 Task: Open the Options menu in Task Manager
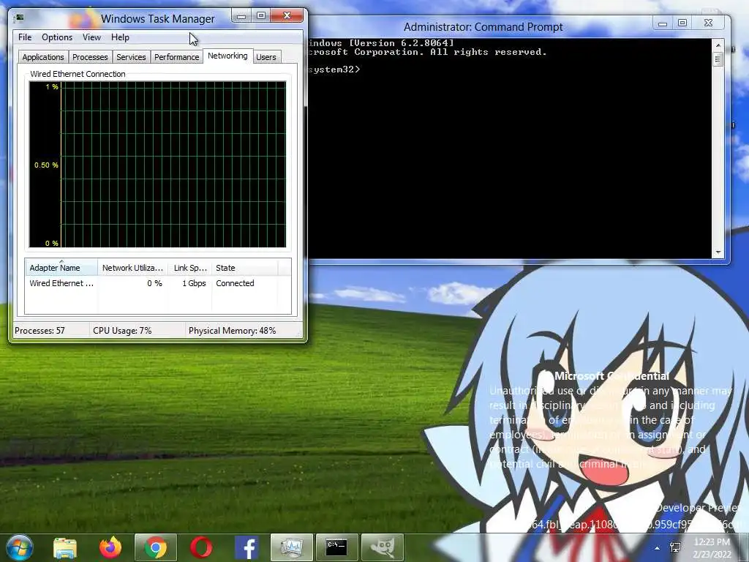[x=57, y=37]
